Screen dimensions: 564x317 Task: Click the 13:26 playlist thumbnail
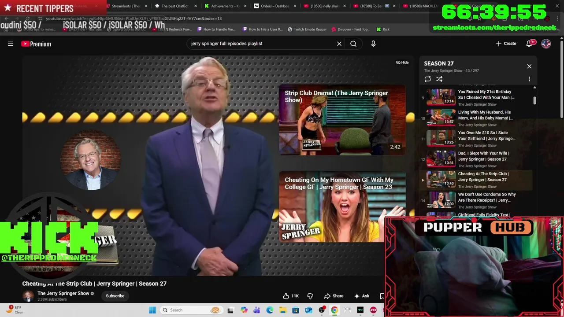click(x=441, y=138)
